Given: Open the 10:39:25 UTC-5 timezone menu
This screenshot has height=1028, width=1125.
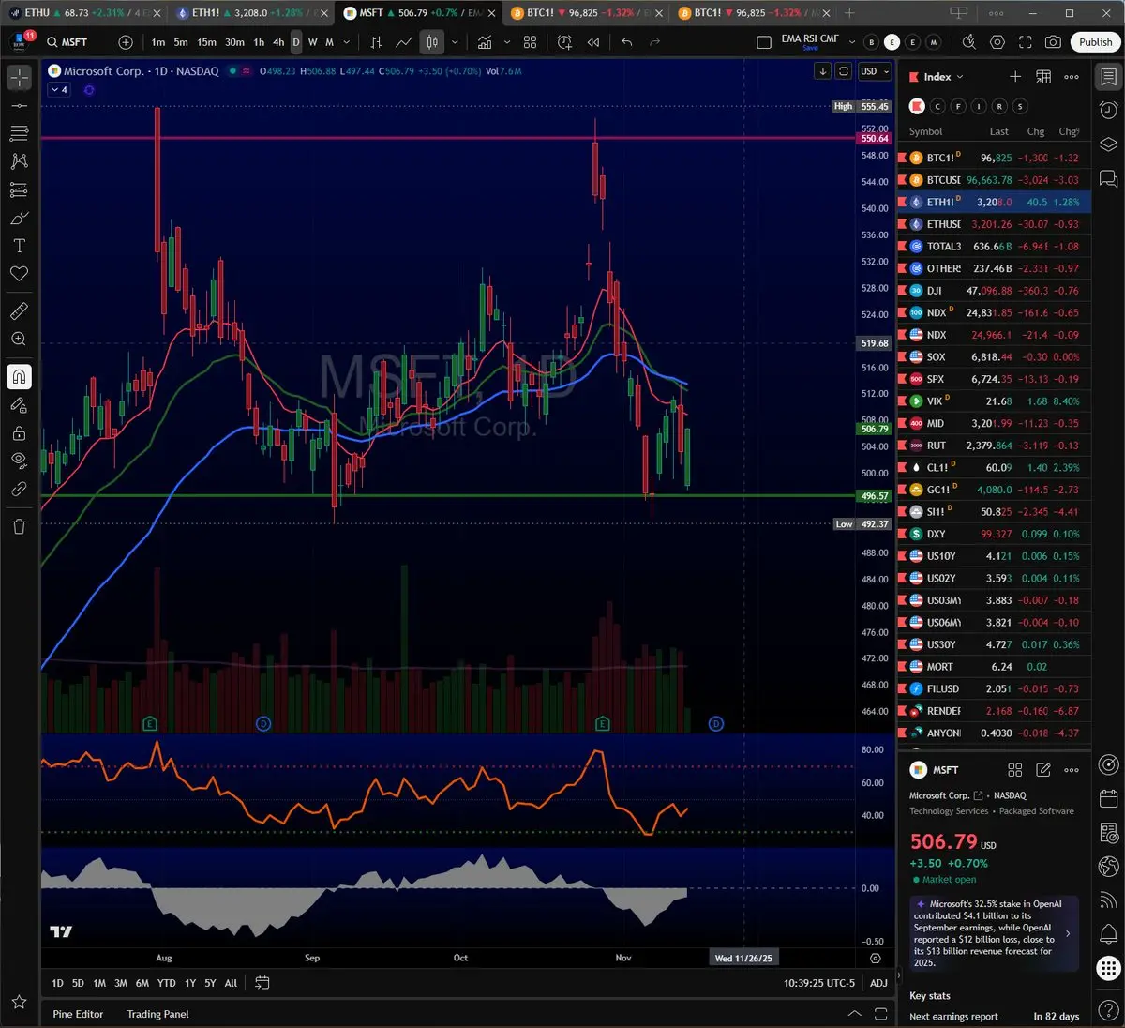Looking at the screenshot, I should pyautogui.click(x=819, y=983).
